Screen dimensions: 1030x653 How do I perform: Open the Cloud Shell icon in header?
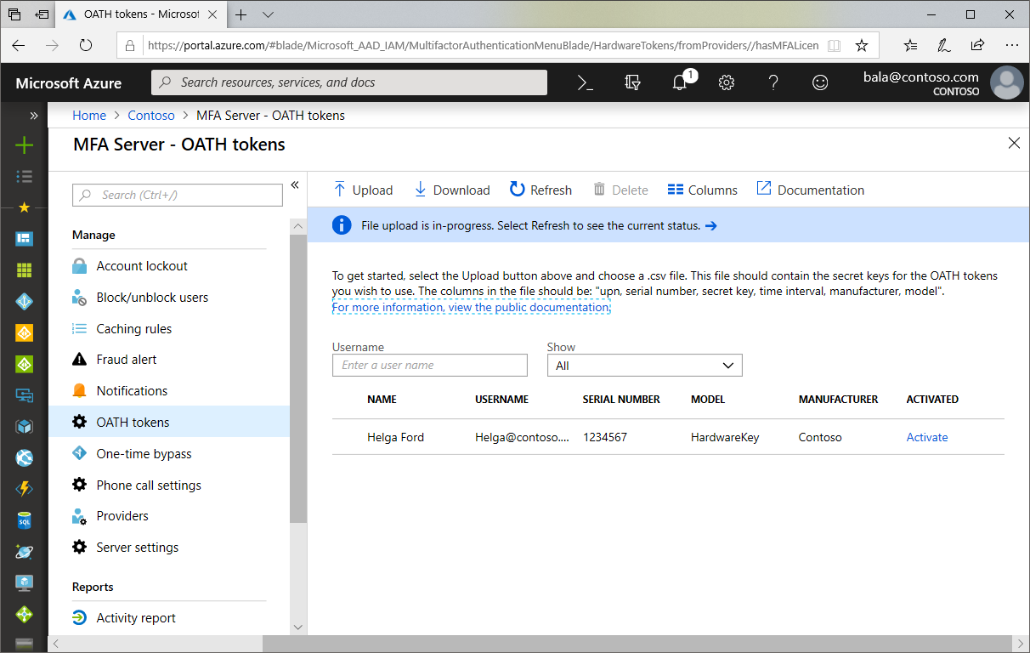point(585,82)
